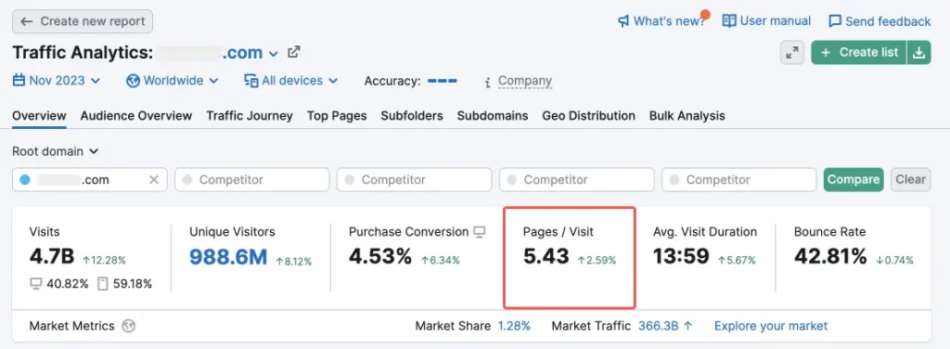Switch to the Audience Overview tab

coord(136,116)
